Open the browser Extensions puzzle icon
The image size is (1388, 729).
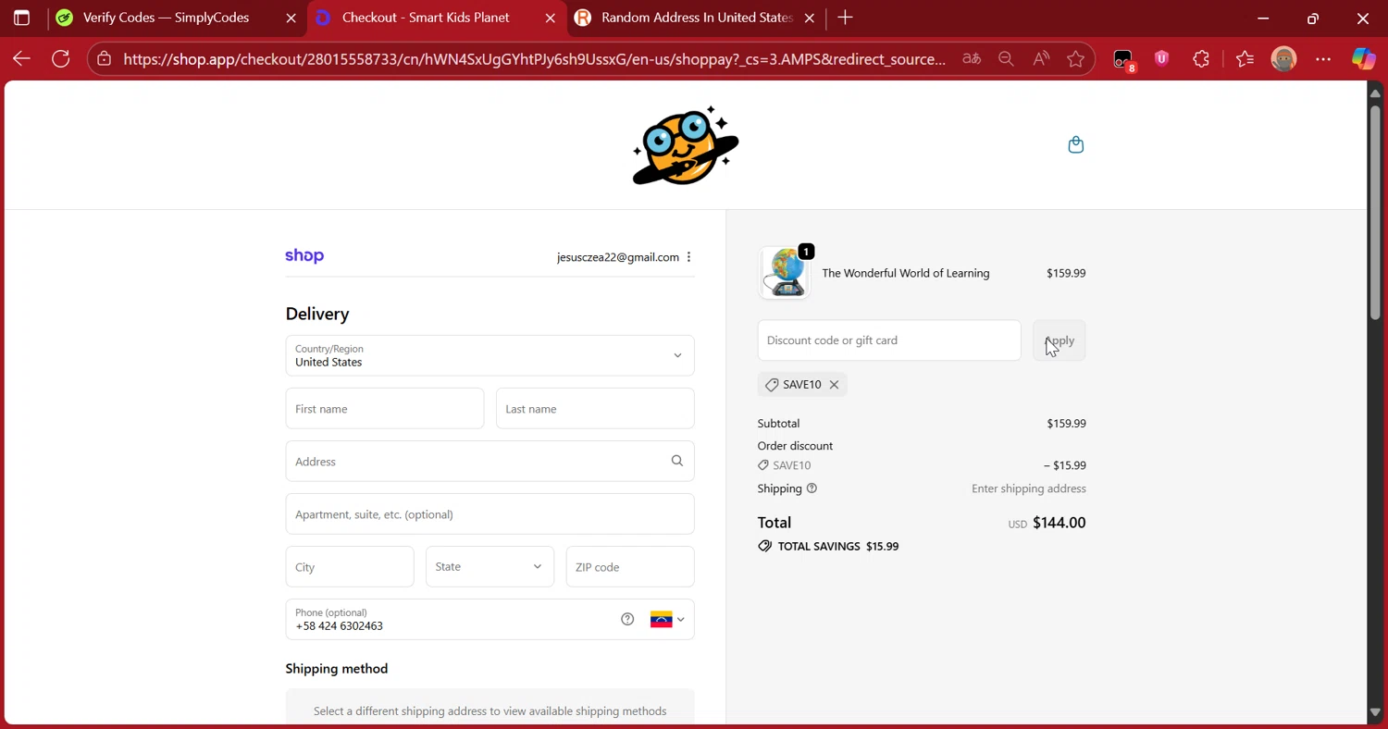[x=1201, y=59]
